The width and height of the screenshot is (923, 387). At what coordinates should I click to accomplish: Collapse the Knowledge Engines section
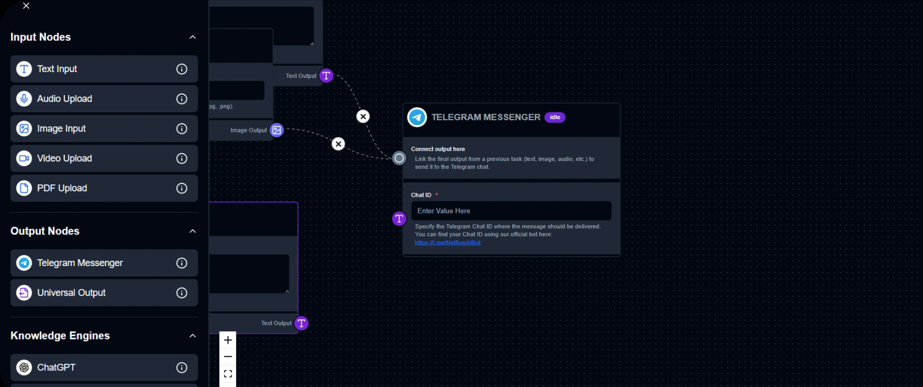click(x=193, y=336)
